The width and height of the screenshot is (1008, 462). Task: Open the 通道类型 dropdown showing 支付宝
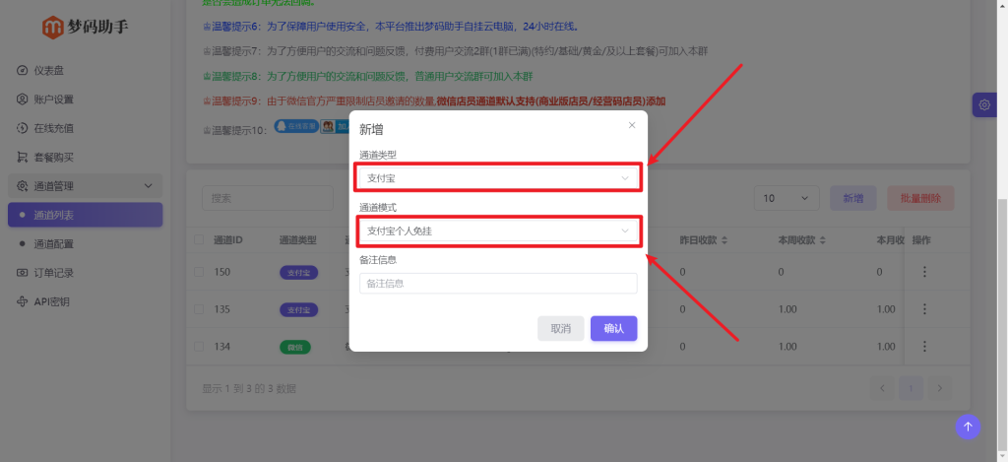click(x=497, y=178)
